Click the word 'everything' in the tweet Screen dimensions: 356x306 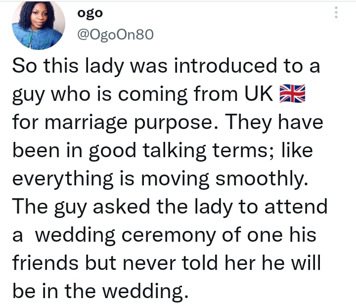(x=63, y=179)
